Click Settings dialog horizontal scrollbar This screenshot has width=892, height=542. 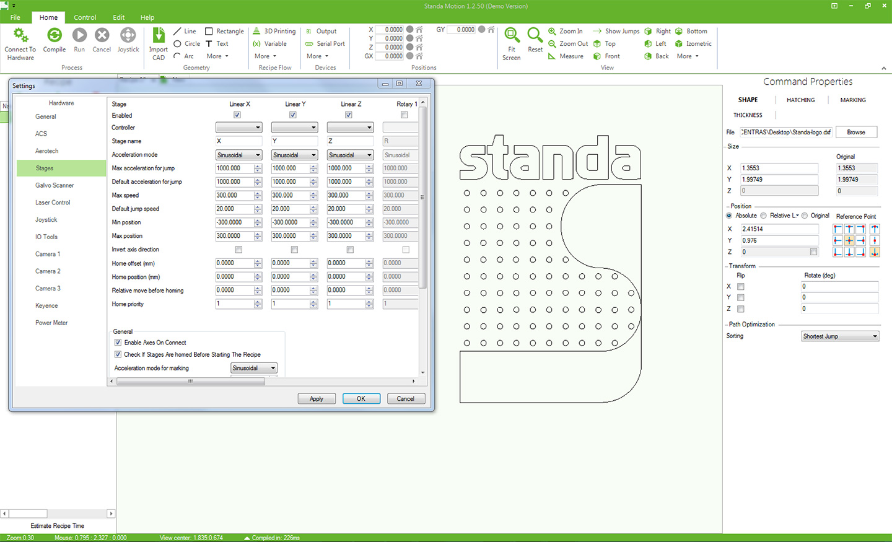191,382
